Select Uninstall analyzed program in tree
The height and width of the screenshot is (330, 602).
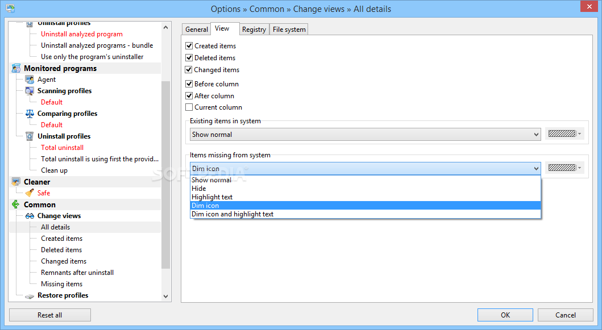tap(82, 34)
